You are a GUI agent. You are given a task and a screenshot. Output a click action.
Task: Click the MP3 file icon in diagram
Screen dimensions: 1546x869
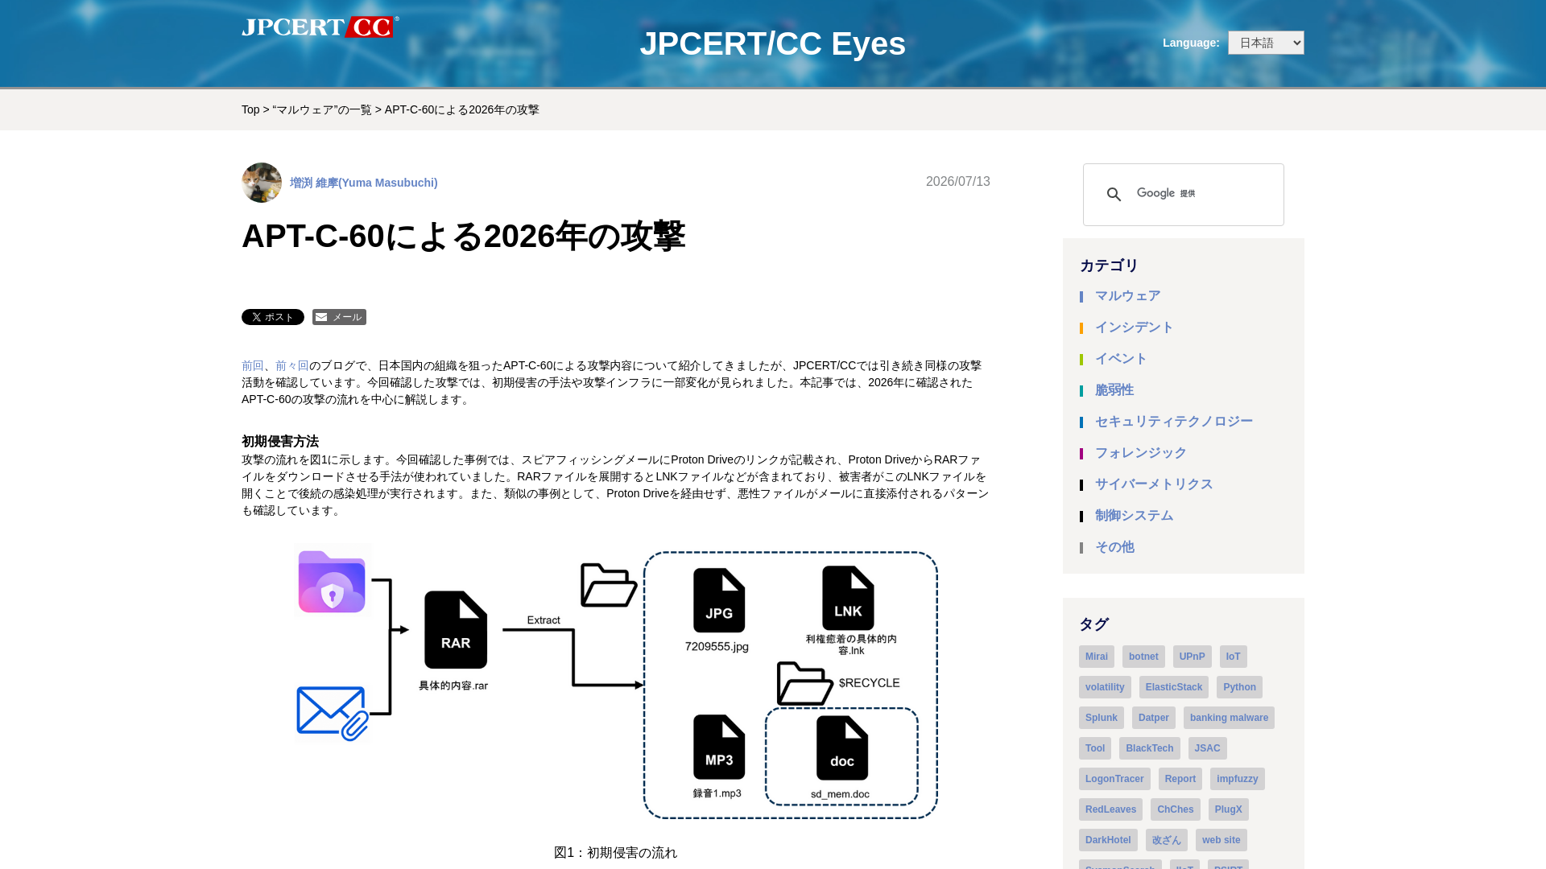tap(719, 748)
